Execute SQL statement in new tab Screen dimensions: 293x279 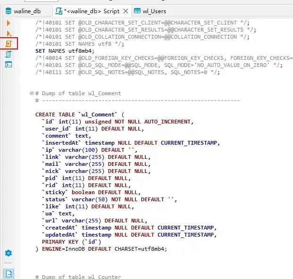(x=9, y=33)
